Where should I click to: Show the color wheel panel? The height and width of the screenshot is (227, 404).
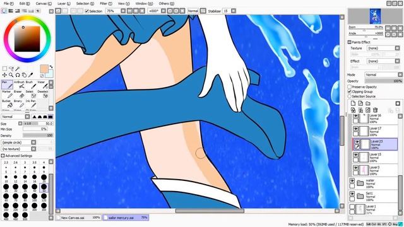tap(4, 11)
